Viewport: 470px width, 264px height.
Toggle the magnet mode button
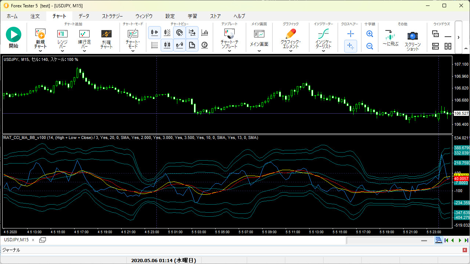180,33
